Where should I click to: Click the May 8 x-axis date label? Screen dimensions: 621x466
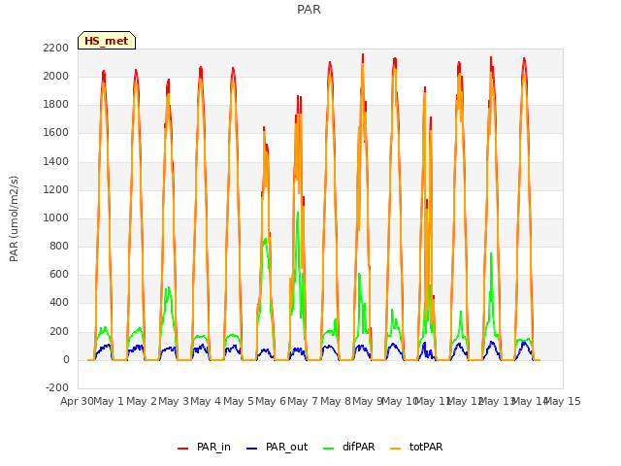coord(336,401)
